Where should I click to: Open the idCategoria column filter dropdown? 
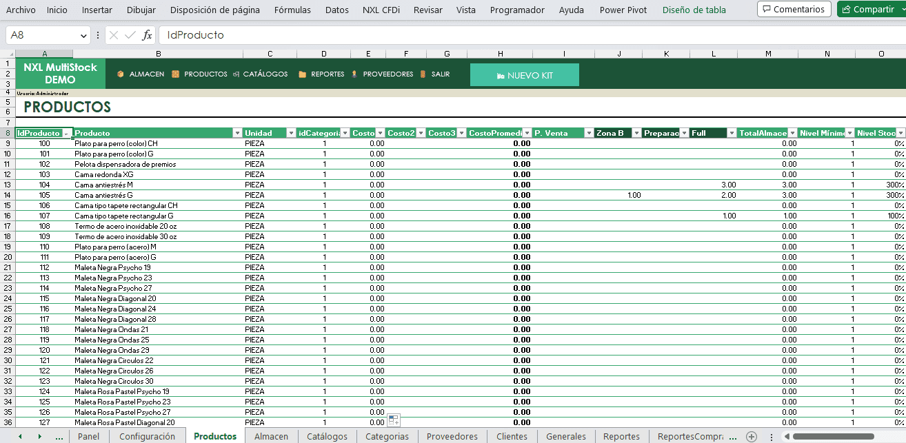345,133
